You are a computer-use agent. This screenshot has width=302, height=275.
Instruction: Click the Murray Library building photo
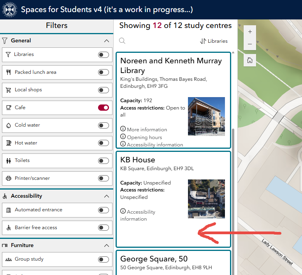[x=206, y=117]
